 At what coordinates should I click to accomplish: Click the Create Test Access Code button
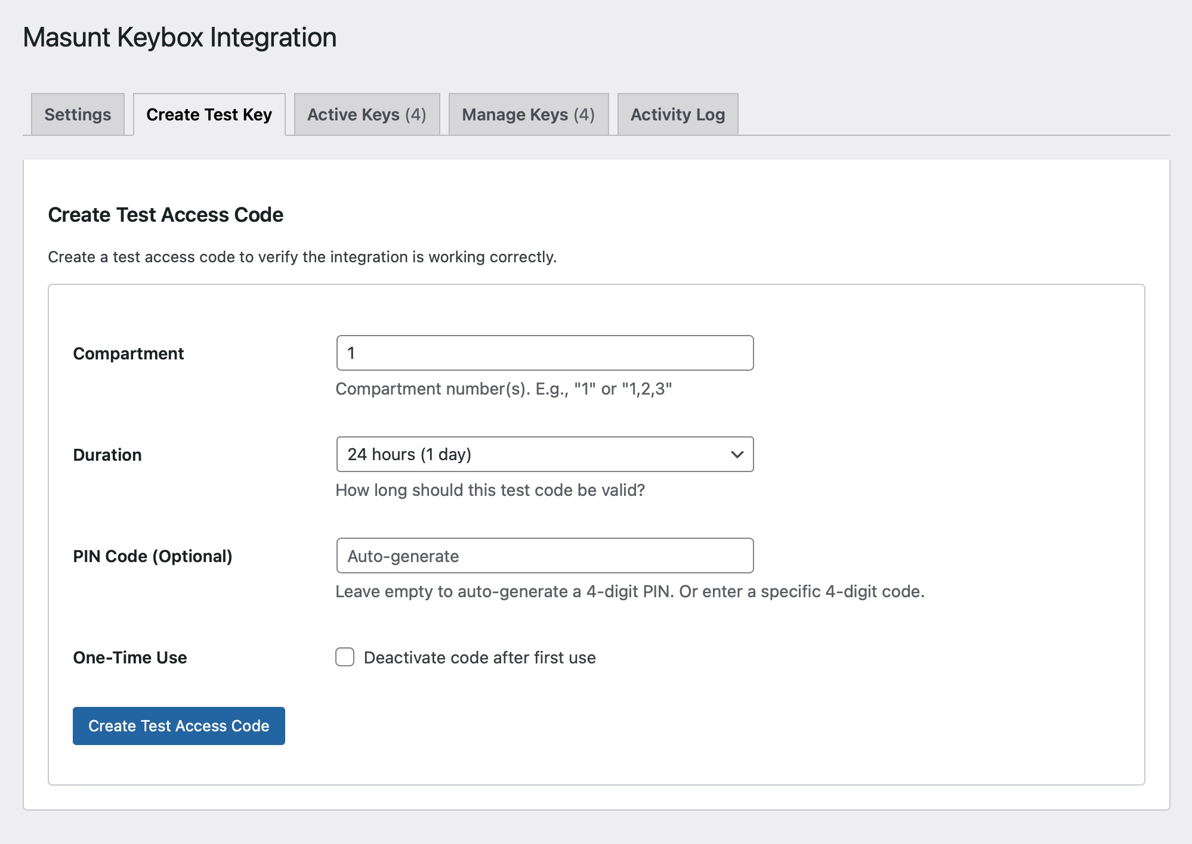click(x=178, y=725)
